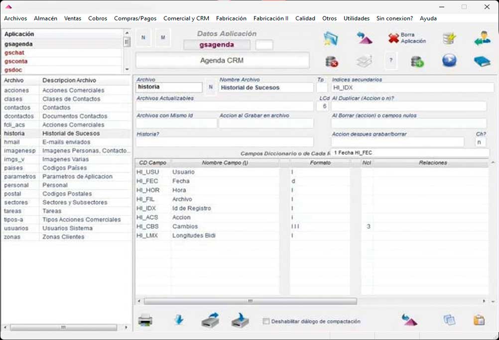The width and height of the screenshot is (499, 340).
Task: Open the Ayuda menu
Action: [x=428, y=18]
